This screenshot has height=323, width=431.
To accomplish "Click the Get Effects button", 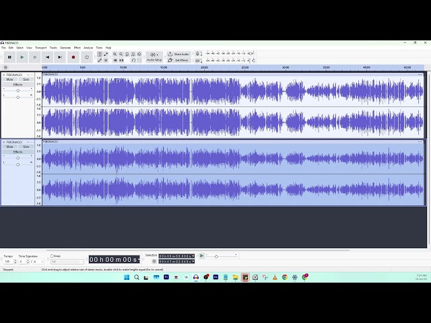I will 178,60.
